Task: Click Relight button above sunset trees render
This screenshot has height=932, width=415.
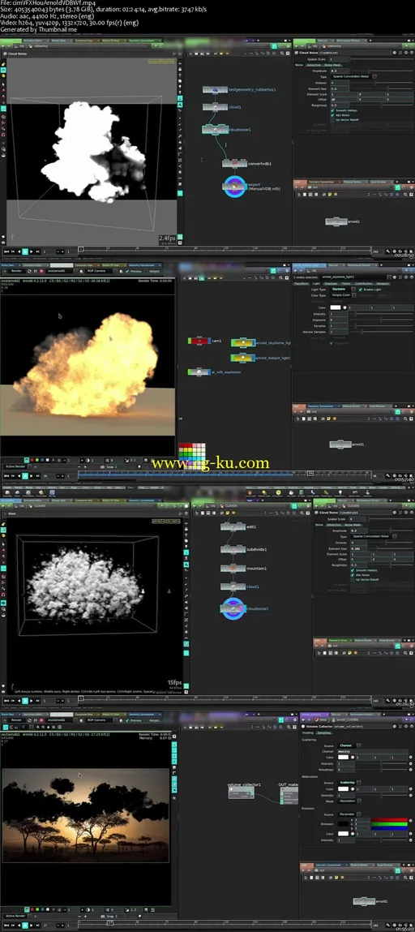Action: coord(154,720)
